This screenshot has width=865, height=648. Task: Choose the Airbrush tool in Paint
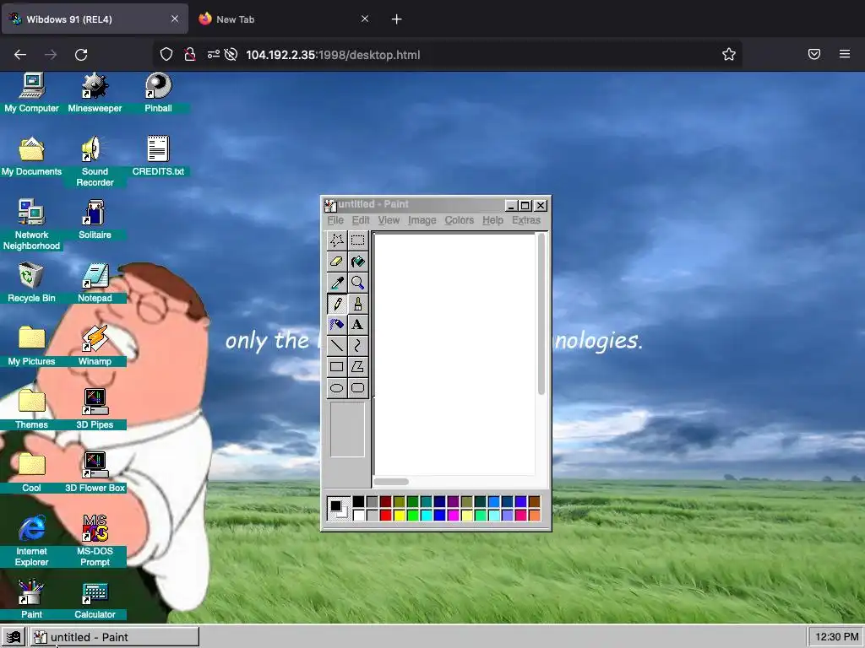click(336, 325)
